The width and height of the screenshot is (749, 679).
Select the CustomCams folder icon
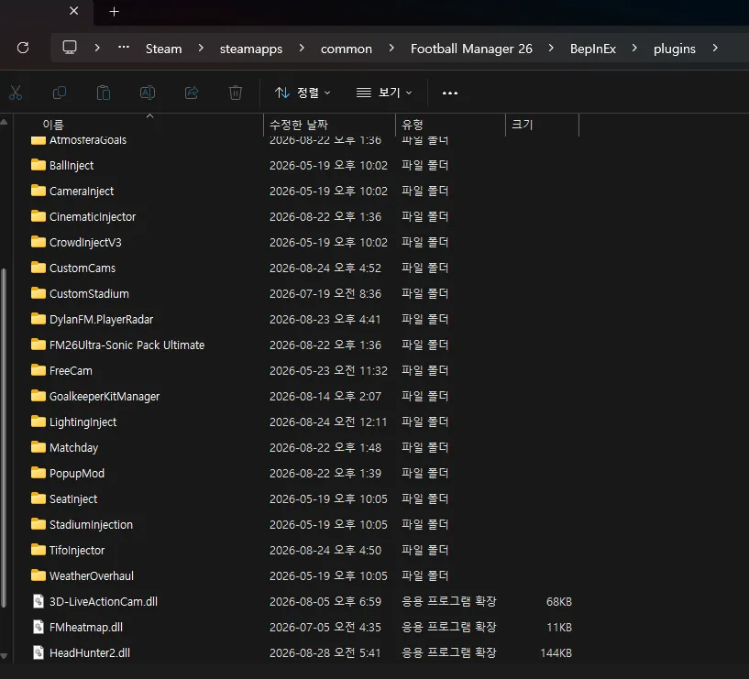[x=39, y=268]
